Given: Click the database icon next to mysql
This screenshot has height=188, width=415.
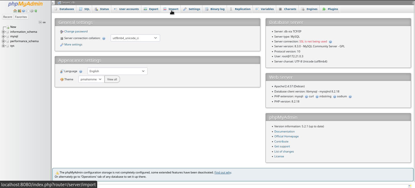Looking at the screenshot, I should [7, 36].
